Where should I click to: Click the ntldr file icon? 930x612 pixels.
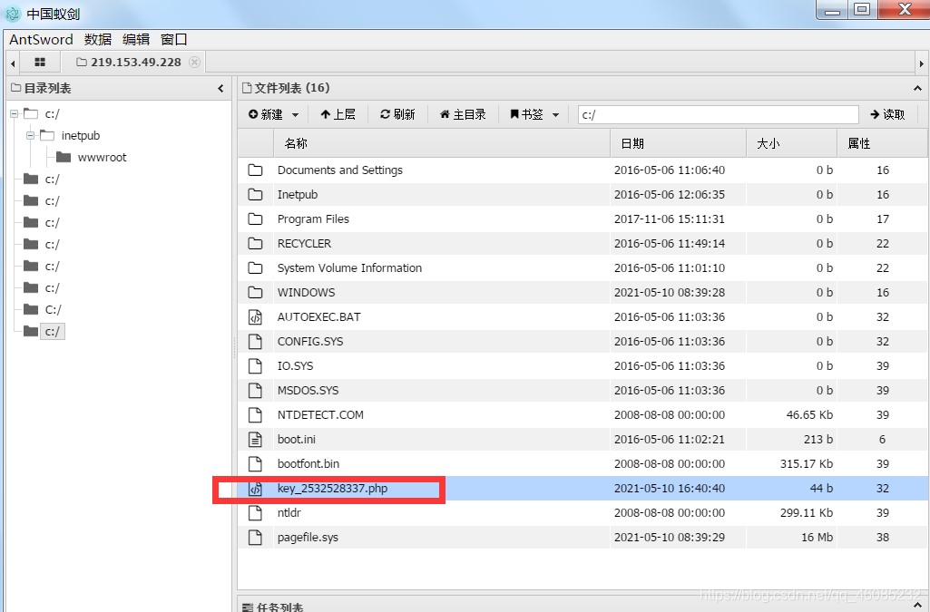(255, 513)
